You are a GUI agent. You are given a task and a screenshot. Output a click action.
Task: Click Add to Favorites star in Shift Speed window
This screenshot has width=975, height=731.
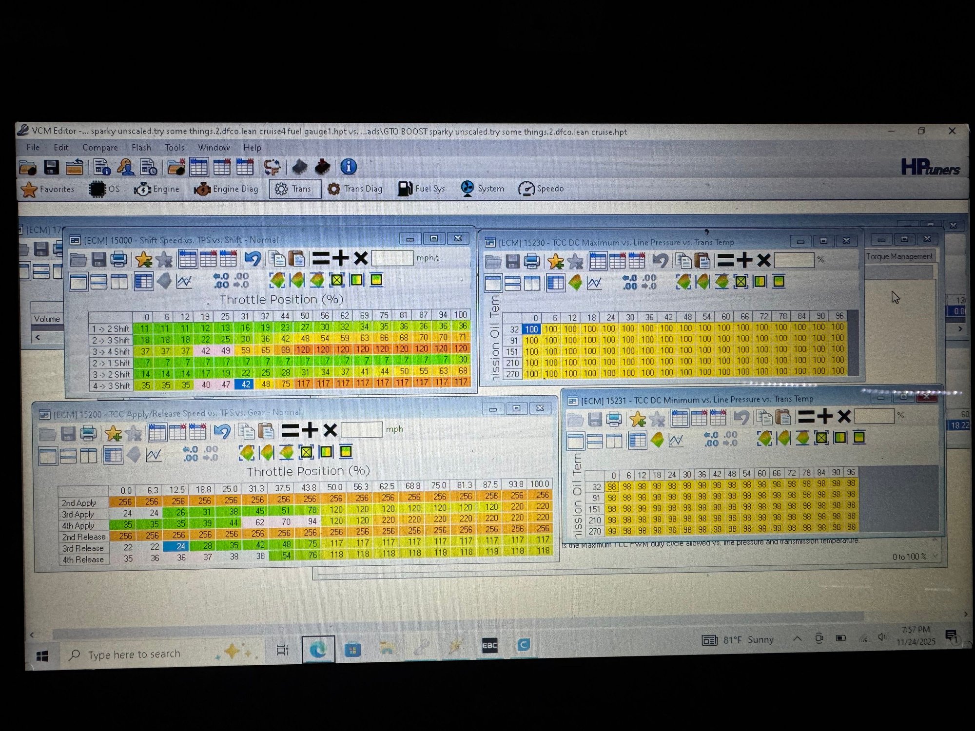[143, 259]
